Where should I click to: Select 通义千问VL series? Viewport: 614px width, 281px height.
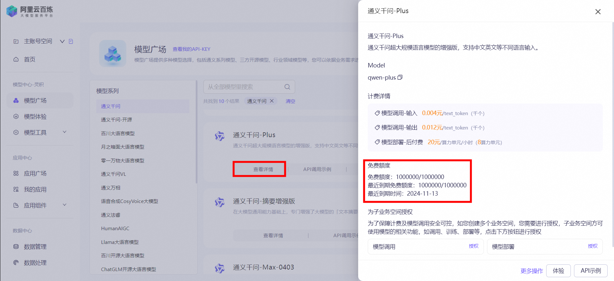[114, 174]
